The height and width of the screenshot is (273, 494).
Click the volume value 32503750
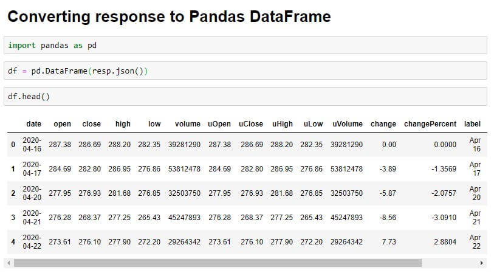pos(184,193)
